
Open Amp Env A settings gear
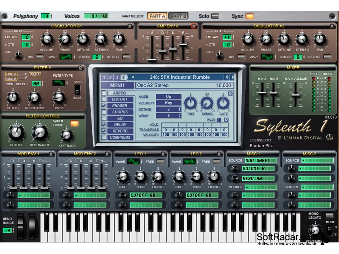193,26
